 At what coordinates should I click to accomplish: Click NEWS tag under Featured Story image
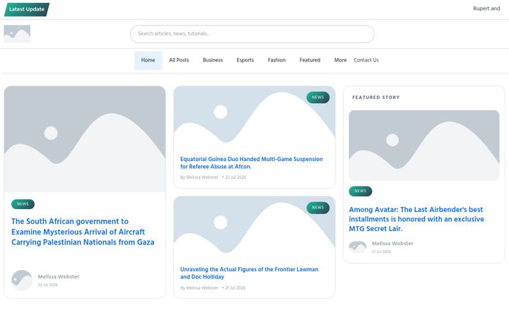(361, 191)
